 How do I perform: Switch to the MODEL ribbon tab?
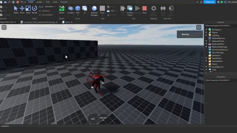tap(40, 2)
